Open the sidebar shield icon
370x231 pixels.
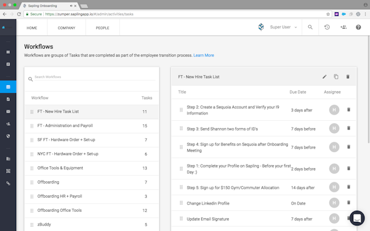[8, 136]
